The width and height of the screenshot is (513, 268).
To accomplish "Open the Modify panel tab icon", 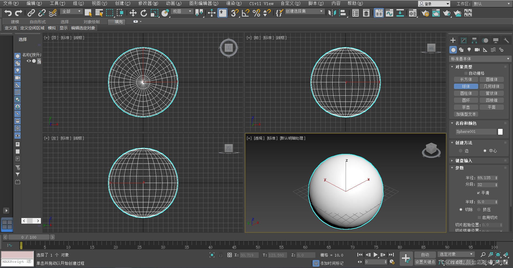I will coord(464,40).
